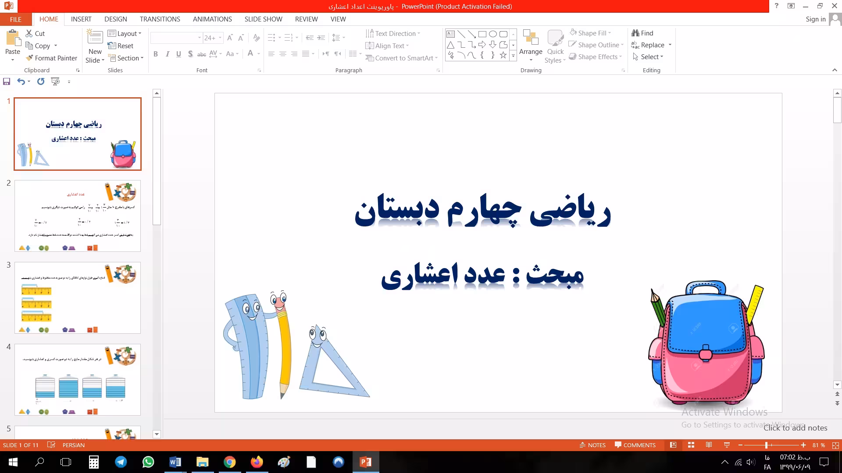Toggle justify text alignment

pos(306,54)
